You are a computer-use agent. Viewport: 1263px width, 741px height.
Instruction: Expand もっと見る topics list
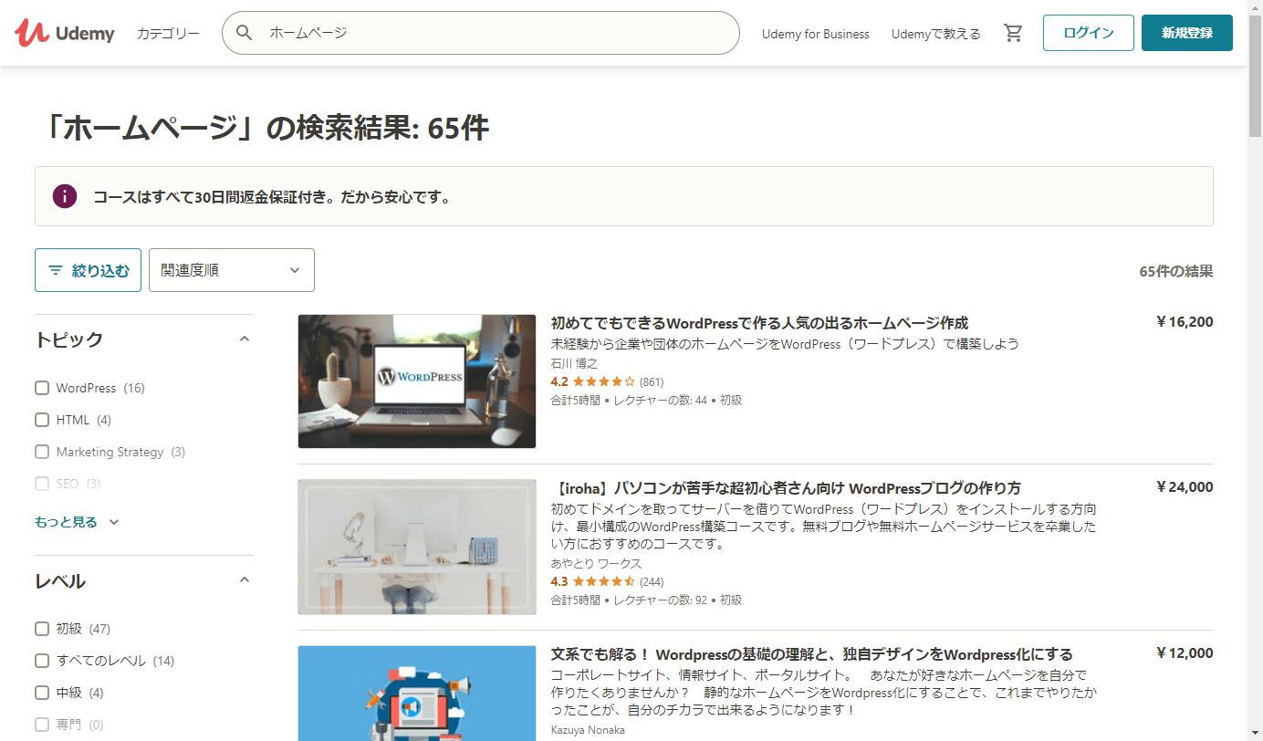point(78,522)
